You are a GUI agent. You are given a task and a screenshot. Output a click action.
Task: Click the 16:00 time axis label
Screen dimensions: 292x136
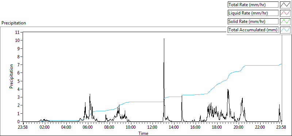click(x=196, y=128)
